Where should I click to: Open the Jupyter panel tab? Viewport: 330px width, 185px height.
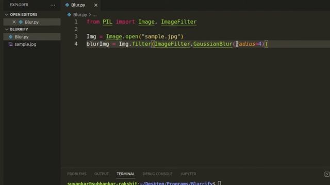[x=188, y=174]
